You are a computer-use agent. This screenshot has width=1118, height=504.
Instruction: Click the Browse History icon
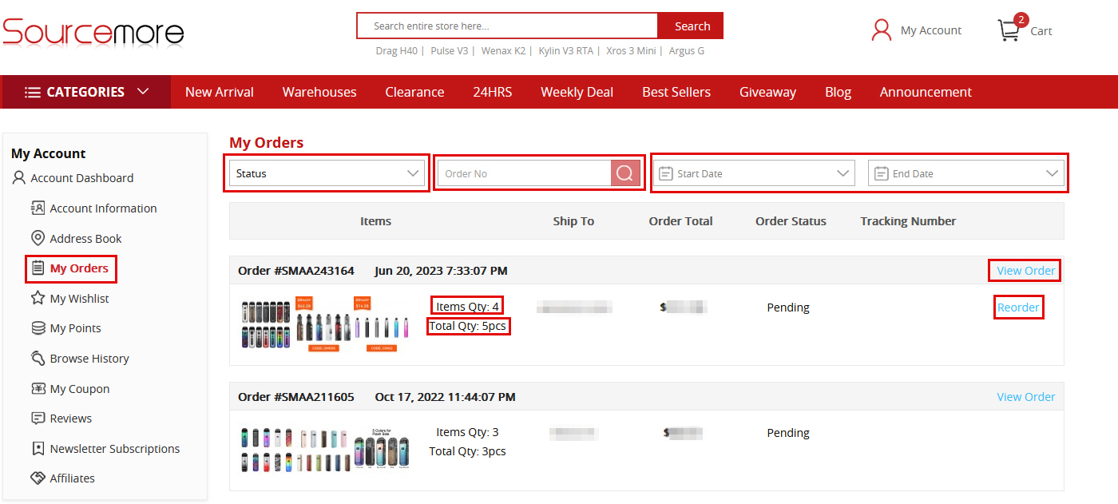[x=38, y=359]
